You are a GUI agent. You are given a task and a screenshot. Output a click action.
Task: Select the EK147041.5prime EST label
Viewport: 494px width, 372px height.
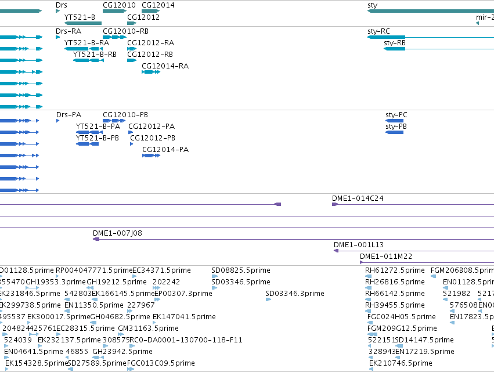(x=184, y=316)
